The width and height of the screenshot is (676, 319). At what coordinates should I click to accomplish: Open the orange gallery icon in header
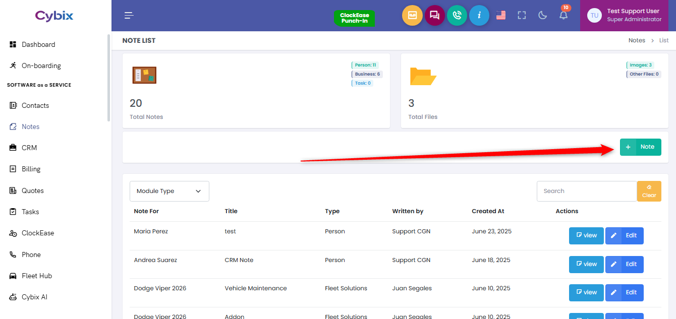point(412,16)
